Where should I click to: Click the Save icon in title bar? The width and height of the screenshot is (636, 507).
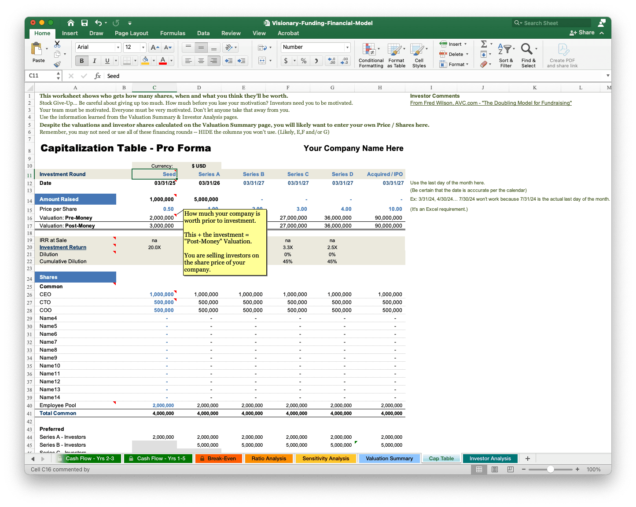coord(85,23)
